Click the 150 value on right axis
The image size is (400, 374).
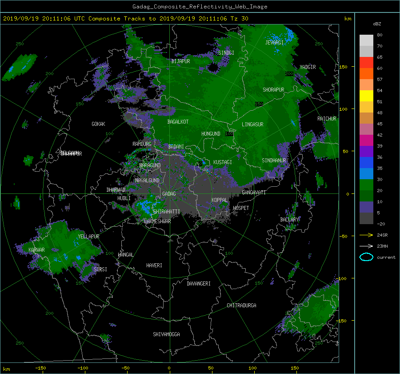pos(344,67)
